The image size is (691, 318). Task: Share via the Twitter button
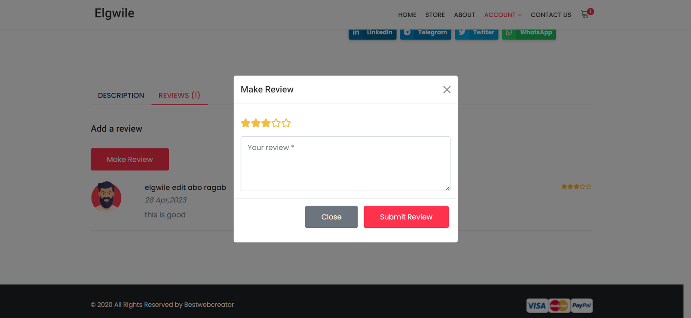click(476, 33)
